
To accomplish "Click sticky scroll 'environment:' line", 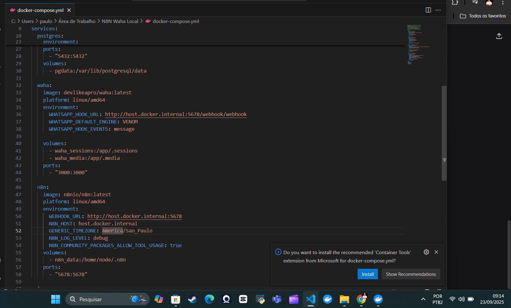I will 61,42.
